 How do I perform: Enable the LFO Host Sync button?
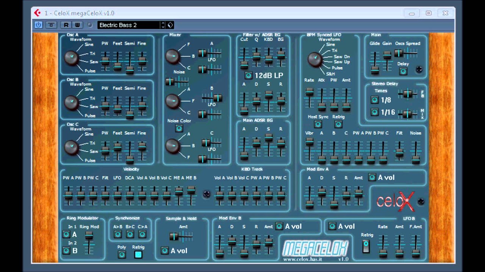pyautogui.click(x=318, y=124)
